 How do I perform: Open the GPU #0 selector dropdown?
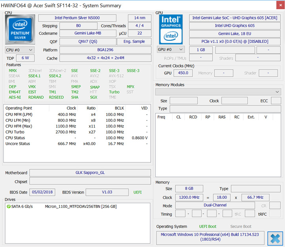171,49
